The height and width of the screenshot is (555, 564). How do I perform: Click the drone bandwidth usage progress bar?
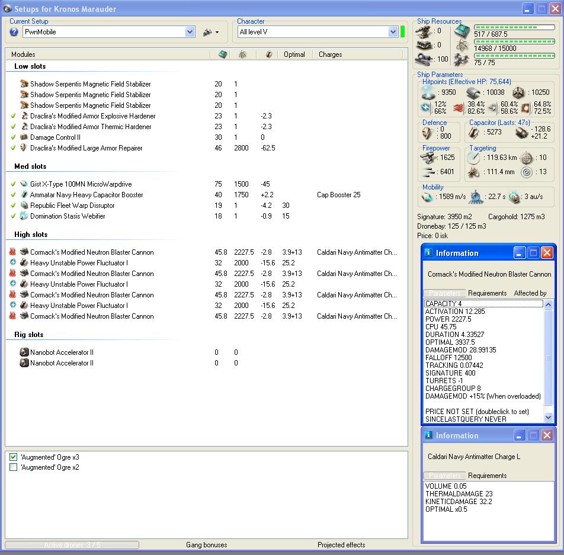click(x=514, y=56)
